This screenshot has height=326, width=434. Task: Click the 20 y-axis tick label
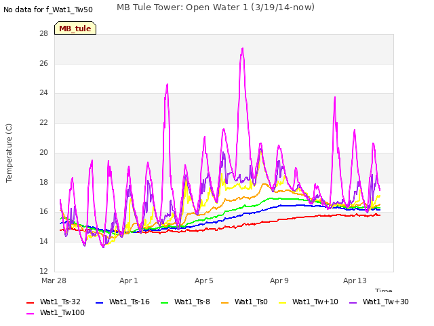[x=43, y=152]
